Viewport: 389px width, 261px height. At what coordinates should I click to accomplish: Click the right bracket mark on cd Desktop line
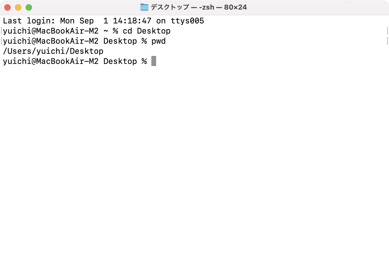pos(387,31)
